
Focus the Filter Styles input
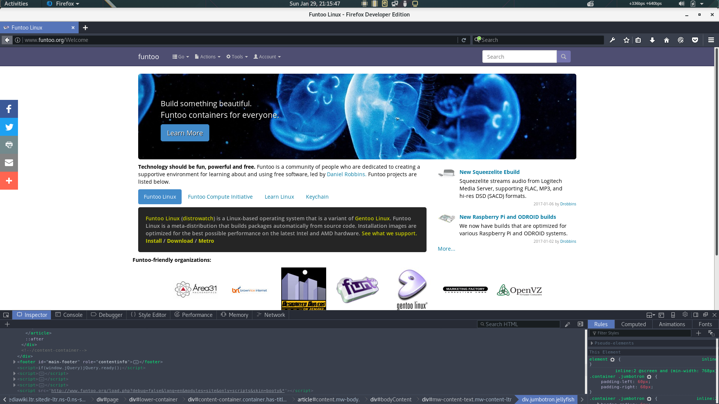(x=640, y=333)
